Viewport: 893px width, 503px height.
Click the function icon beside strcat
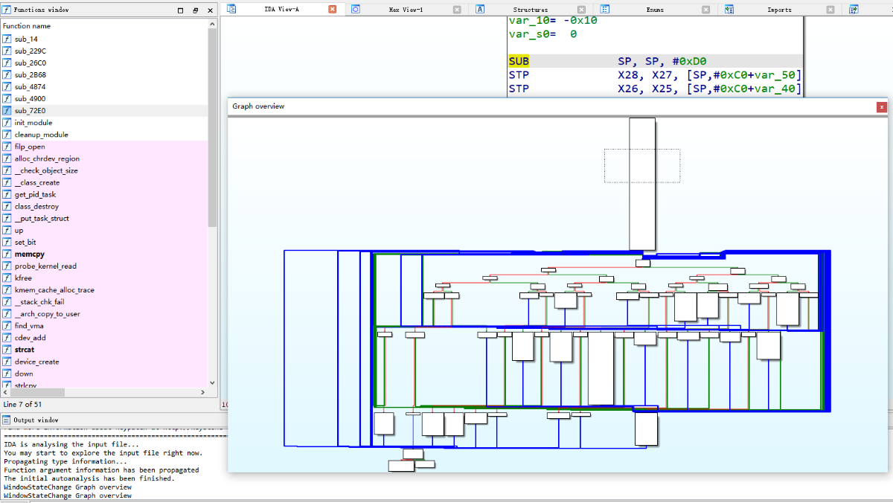7,350
